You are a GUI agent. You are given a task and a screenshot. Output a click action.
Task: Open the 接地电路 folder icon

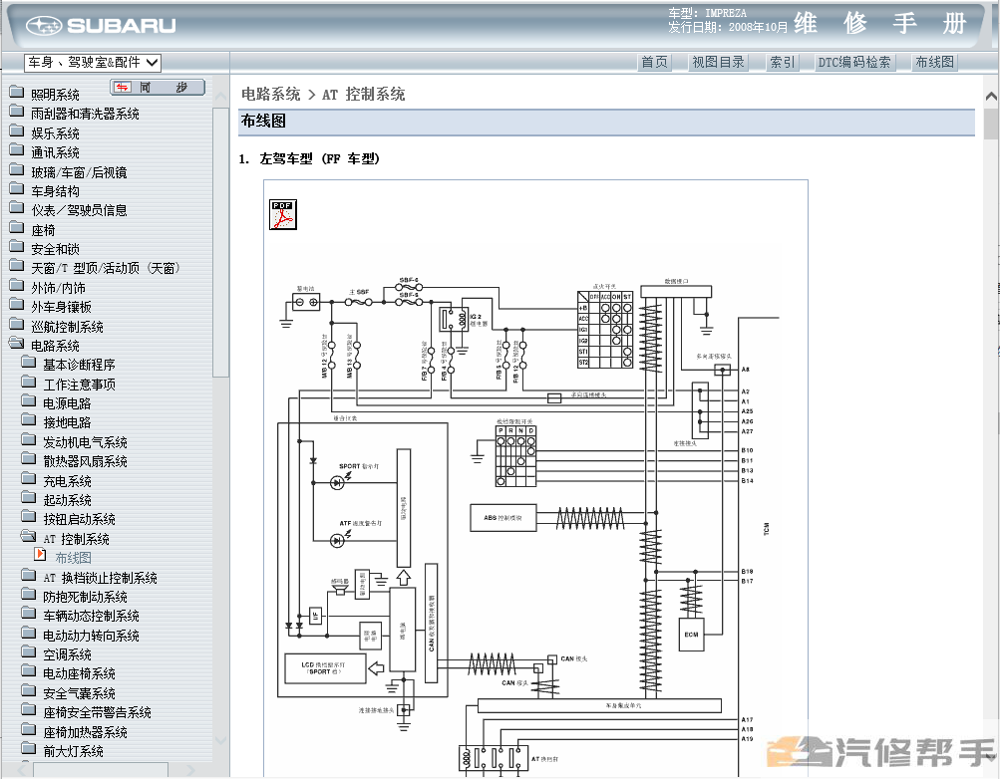[x=28, y=420]
